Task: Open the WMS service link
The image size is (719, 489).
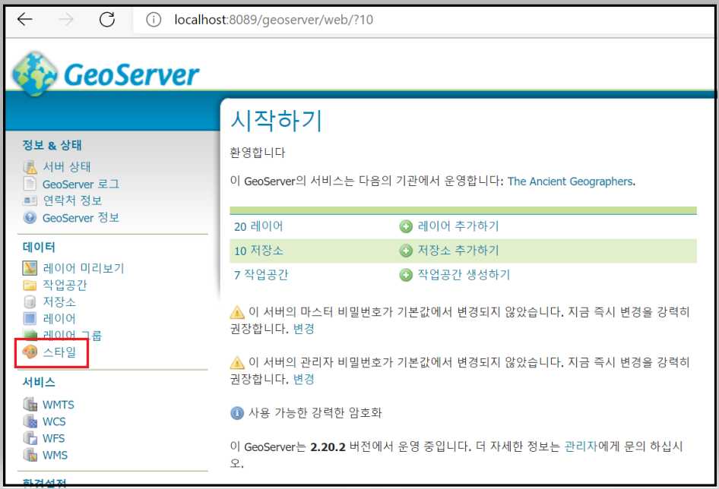Action: click(x=55, y=456)
